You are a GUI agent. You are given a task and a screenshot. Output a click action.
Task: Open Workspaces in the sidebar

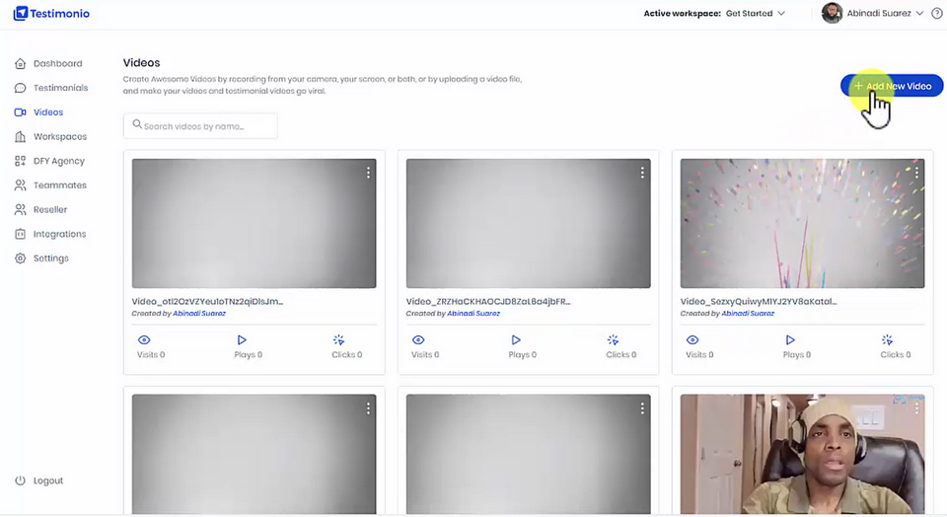[60, 136]
